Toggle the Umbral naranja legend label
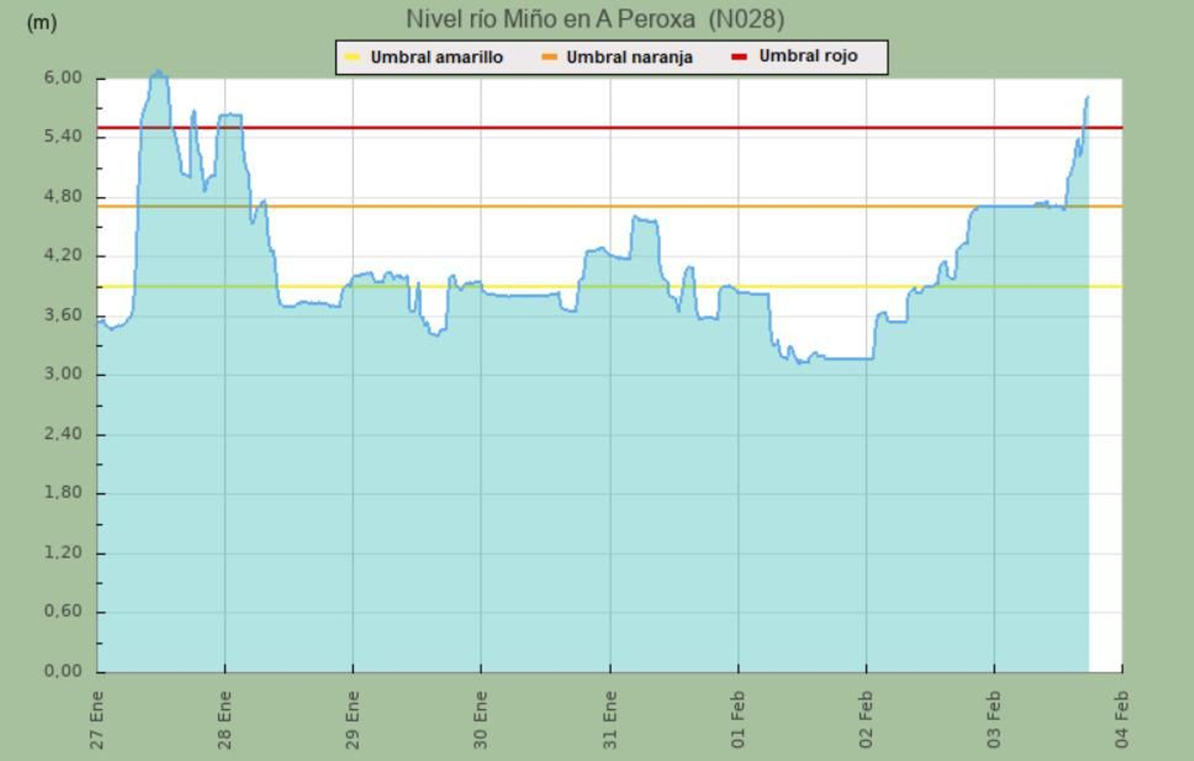Viewport: 1194px width, 761px height. tap(629, 57)
